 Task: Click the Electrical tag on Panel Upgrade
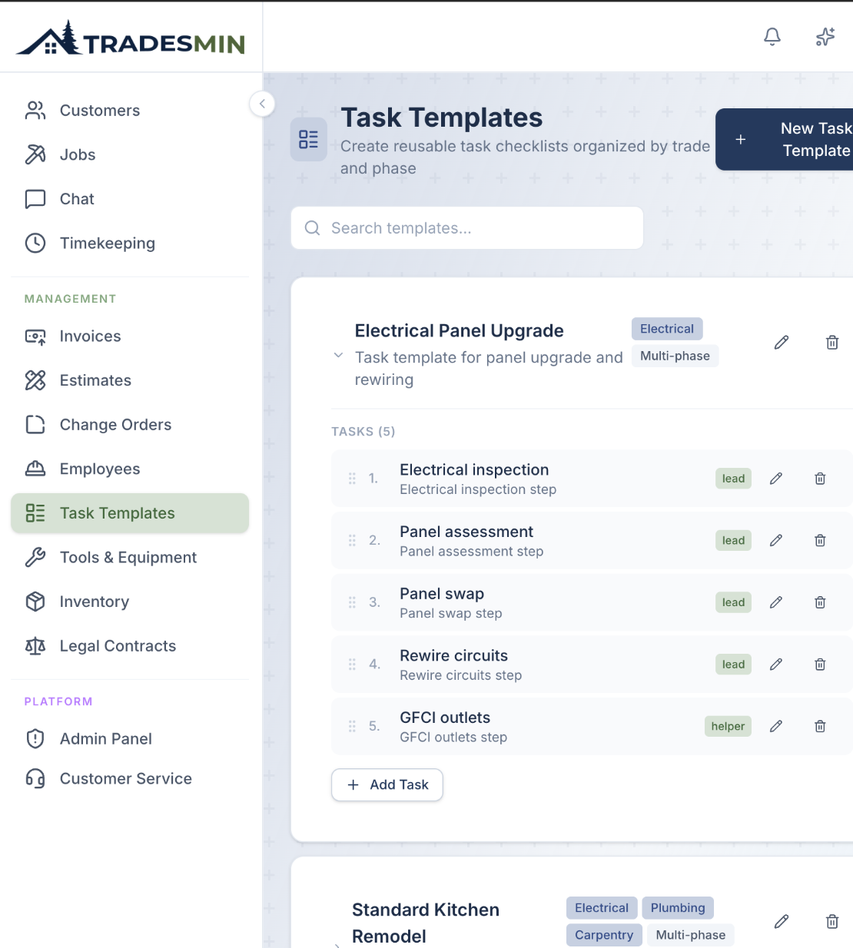coord(667,329)
